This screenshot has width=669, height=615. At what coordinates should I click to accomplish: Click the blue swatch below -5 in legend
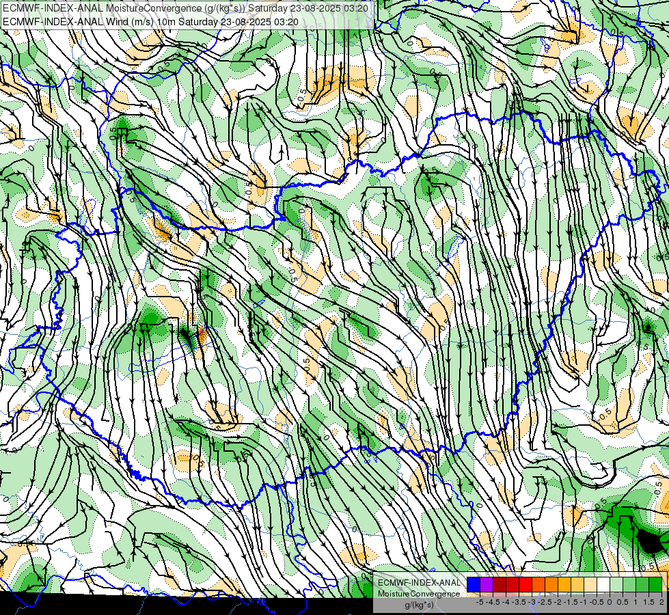pyautogui.click(x=474, y=585)
